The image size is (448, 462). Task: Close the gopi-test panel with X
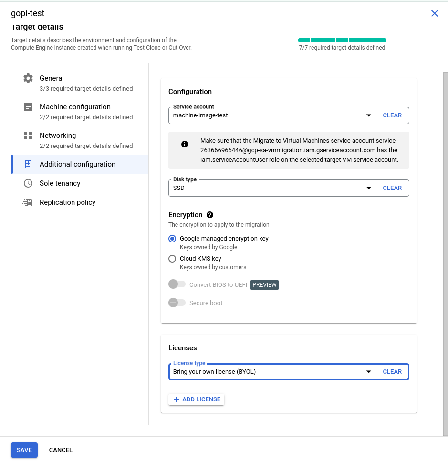point(435,13)
